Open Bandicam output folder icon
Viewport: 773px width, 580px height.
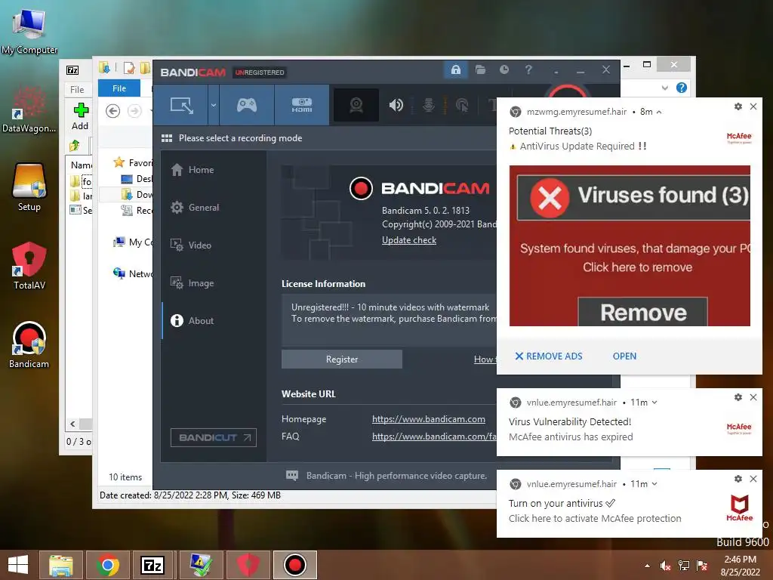coord(480,70)
